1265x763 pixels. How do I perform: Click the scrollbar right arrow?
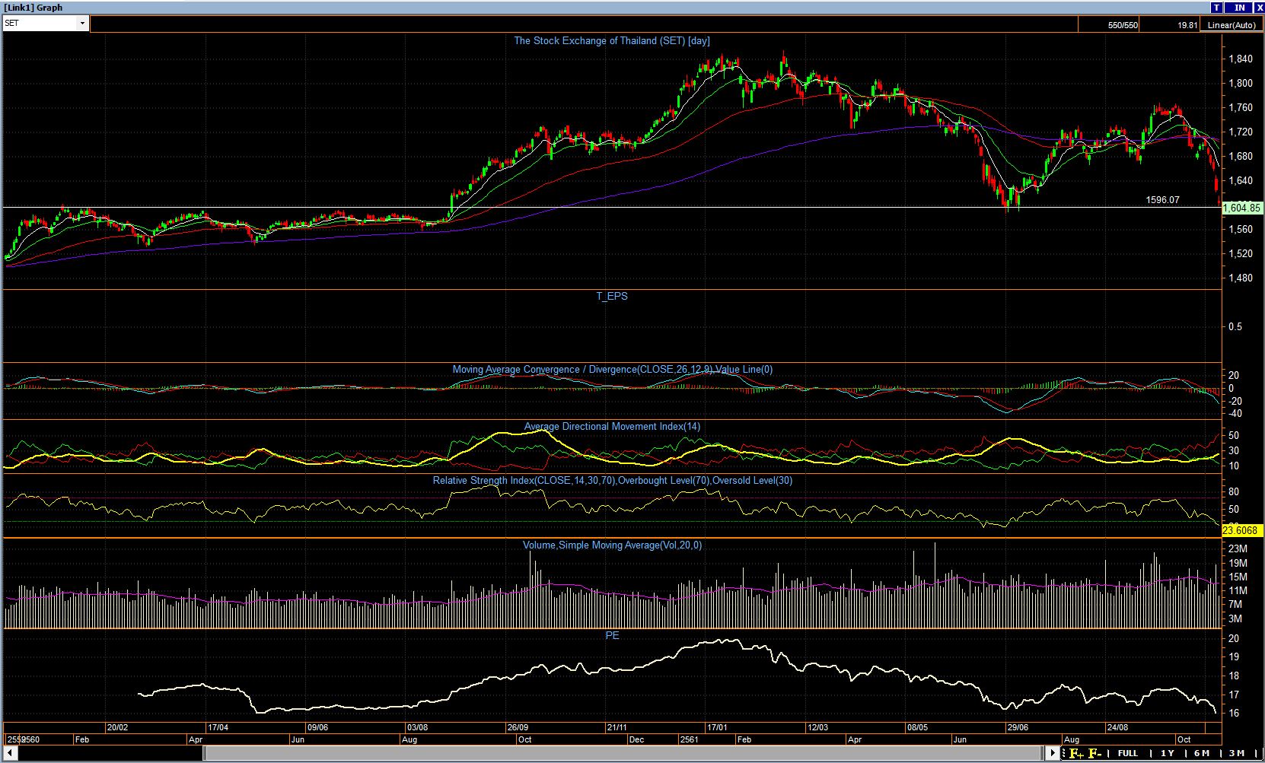(x=1053, y=753)
